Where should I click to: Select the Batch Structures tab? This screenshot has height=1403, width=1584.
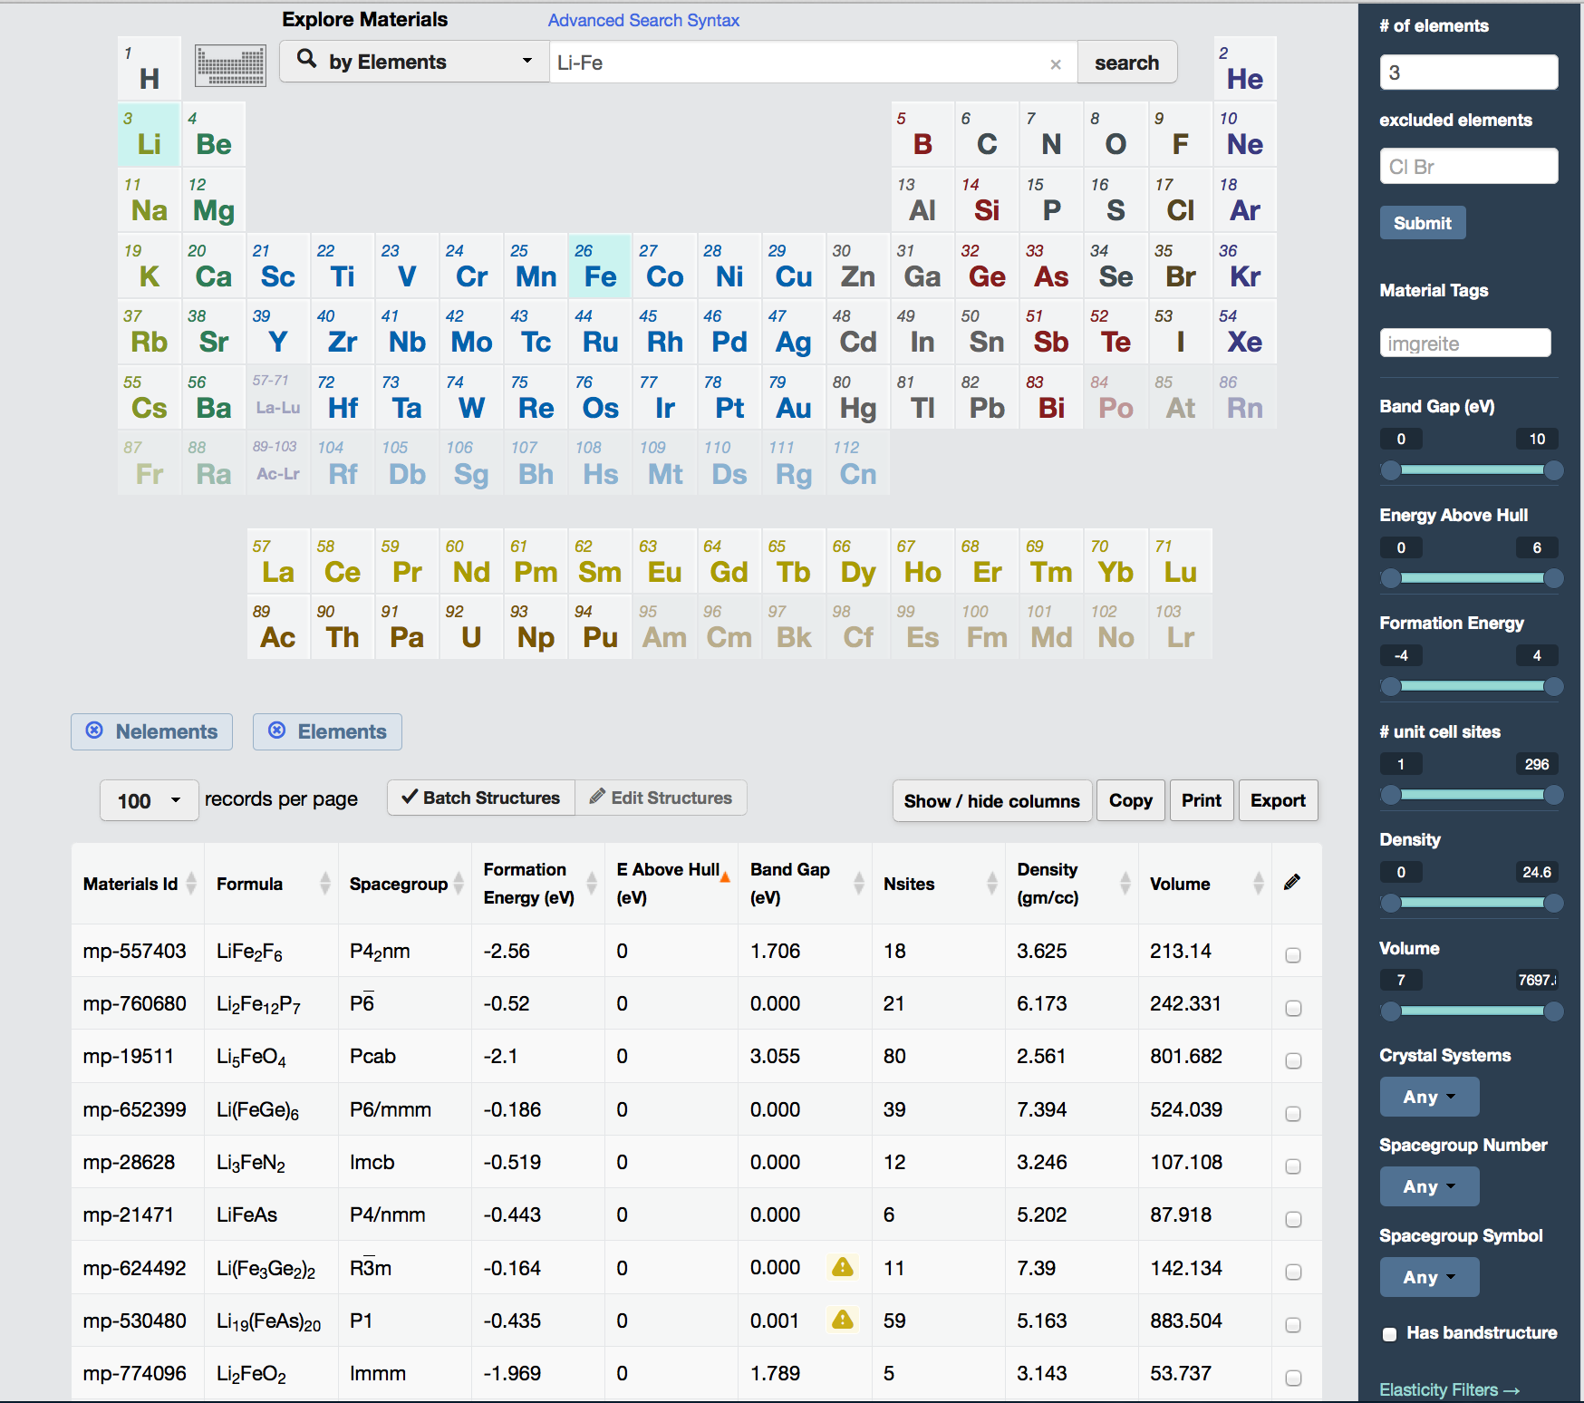tap(481, 798)
